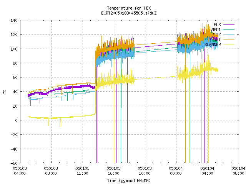Click the x-axis label 050103 08:00

[51, 171]
